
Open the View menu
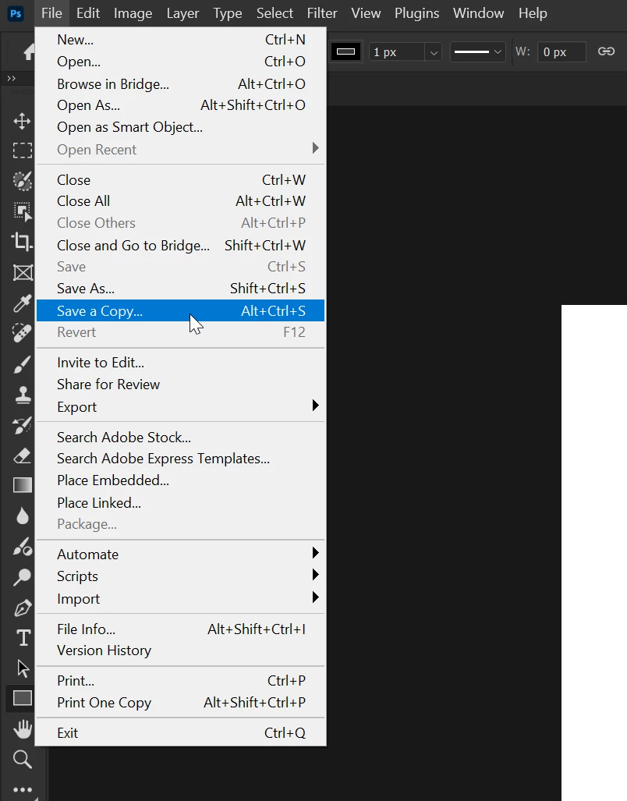tap(366, 13)
